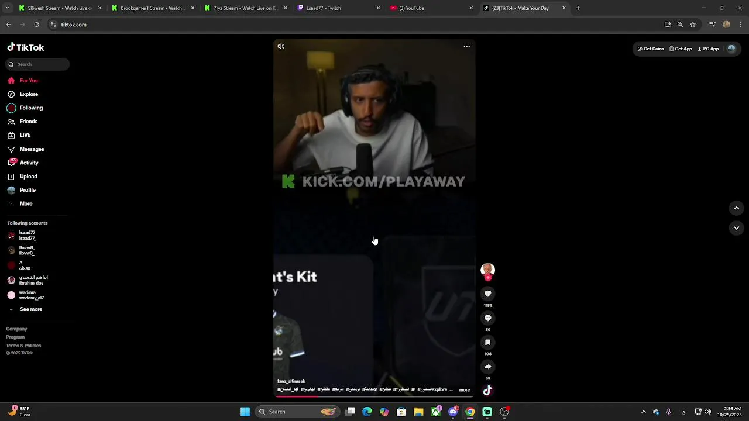Reload the TikTok page

(36, 25)
